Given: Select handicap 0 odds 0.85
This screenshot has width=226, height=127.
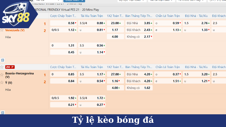Looking at the screenshot, I should click(63, 74).
